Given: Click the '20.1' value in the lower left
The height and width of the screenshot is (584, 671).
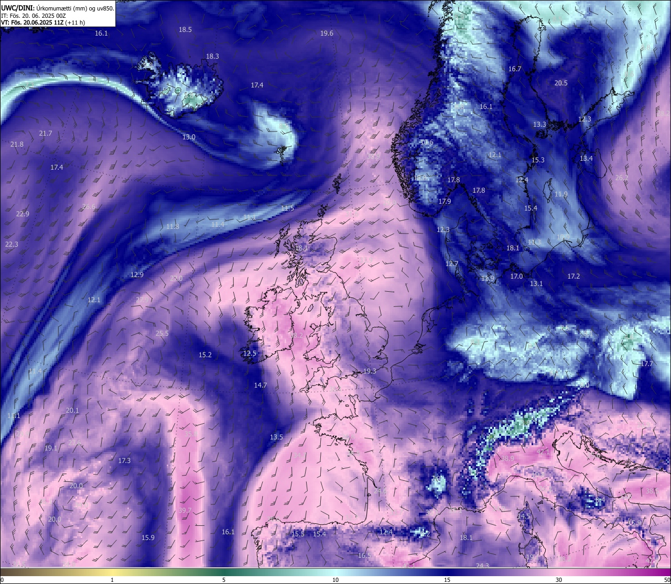Looking at the screenshot, I should coord(72,411).
